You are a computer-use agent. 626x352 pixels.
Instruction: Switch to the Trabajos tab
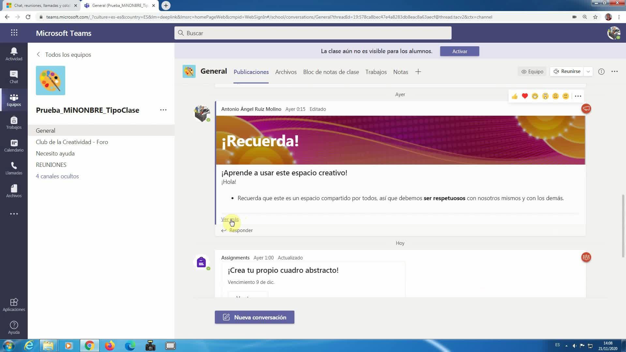(x=376, y=72)
